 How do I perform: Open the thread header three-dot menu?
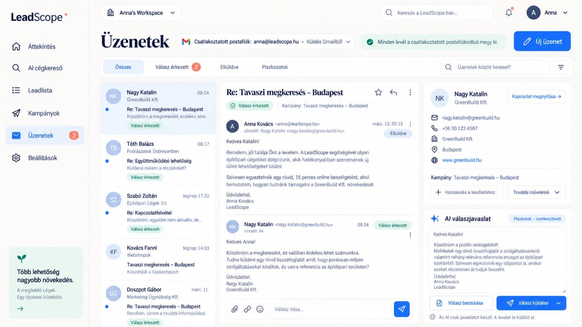tap(410, 92)
